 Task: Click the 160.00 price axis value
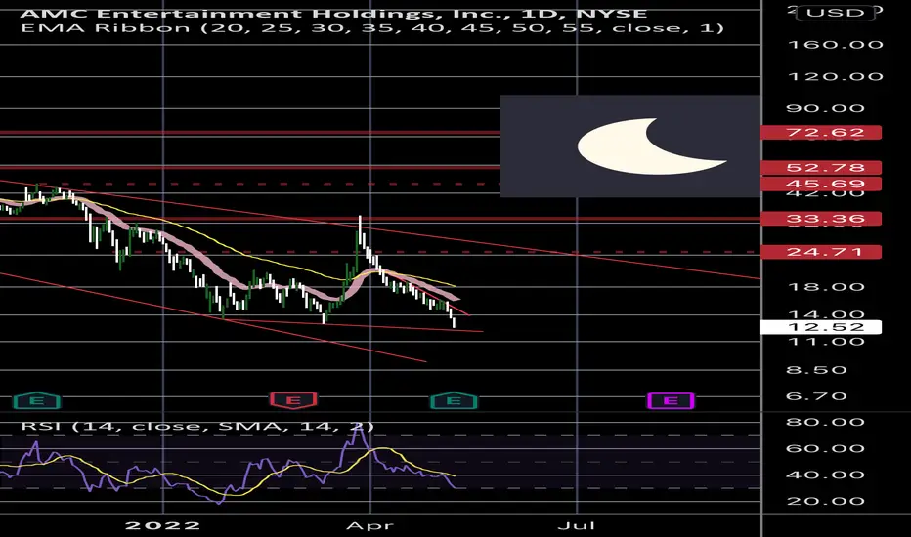836,45
